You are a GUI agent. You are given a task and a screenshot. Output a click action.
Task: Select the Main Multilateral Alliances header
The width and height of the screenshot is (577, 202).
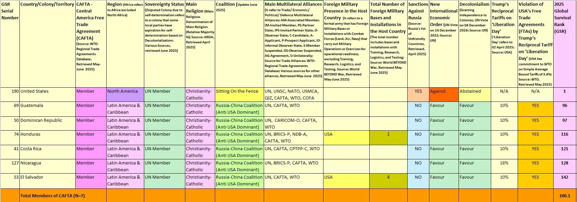tap(294, 44)
